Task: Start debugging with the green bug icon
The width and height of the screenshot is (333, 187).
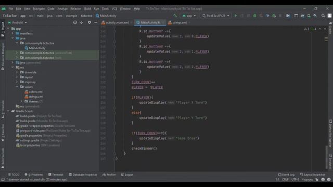Action: [254, 16]
